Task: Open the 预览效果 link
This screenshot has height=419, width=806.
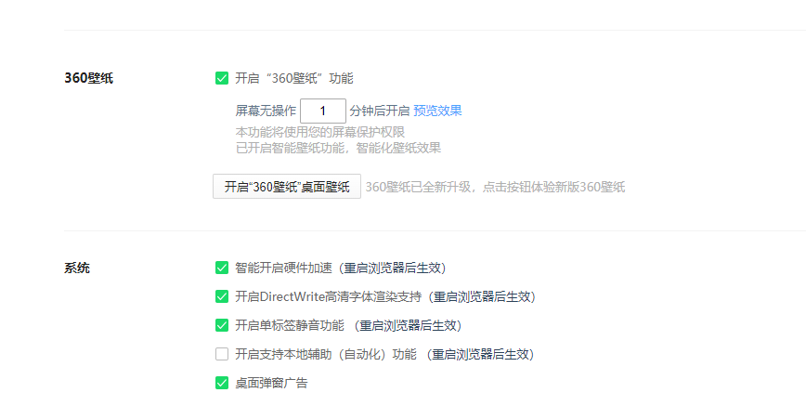Action: (437, 111)
